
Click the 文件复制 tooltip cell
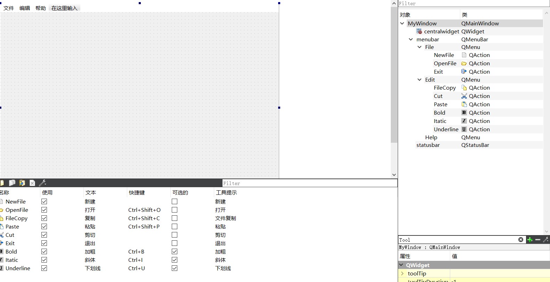click(225, 218)
